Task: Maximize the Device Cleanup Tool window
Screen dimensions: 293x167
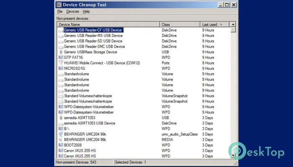Action: tap(227, 5)
